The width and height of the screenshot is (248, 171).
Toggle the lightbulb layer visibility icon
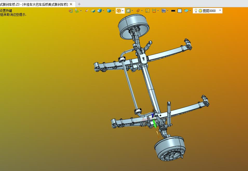pyautogui.click(x=196, y=11)
